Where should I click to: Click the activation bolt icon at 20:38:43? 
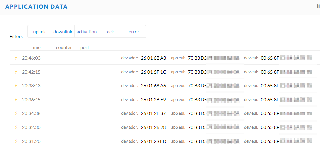click(x=16, y=85)
